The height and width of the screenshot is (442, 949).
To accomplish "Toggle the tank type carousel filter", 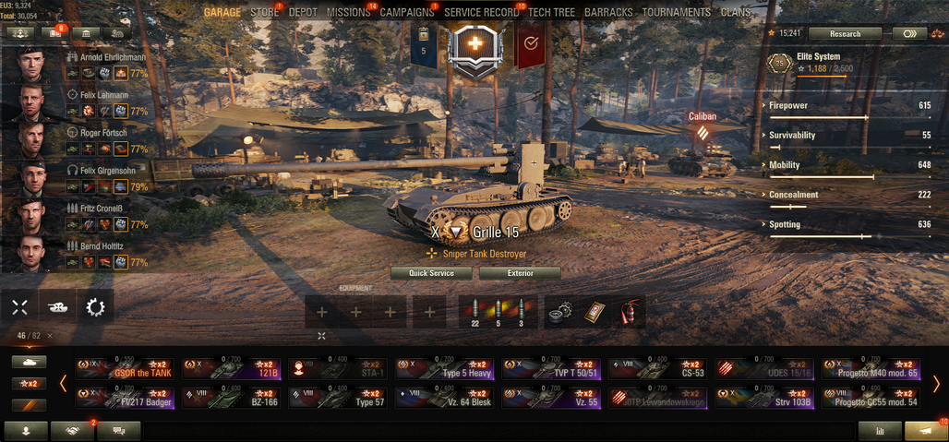I will 29,362.
